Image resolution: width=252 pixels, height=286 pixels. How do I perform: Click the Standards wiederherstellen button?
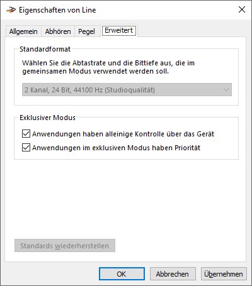(65, 246)
